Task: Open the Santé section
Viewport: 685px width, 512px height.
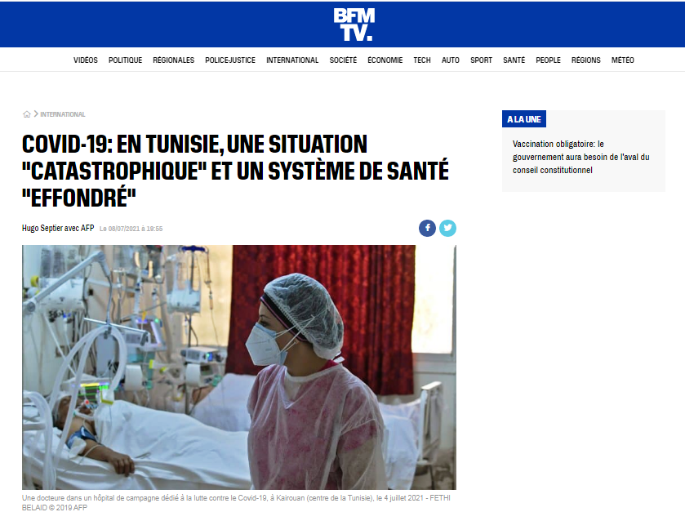Action: coord(514,60)
